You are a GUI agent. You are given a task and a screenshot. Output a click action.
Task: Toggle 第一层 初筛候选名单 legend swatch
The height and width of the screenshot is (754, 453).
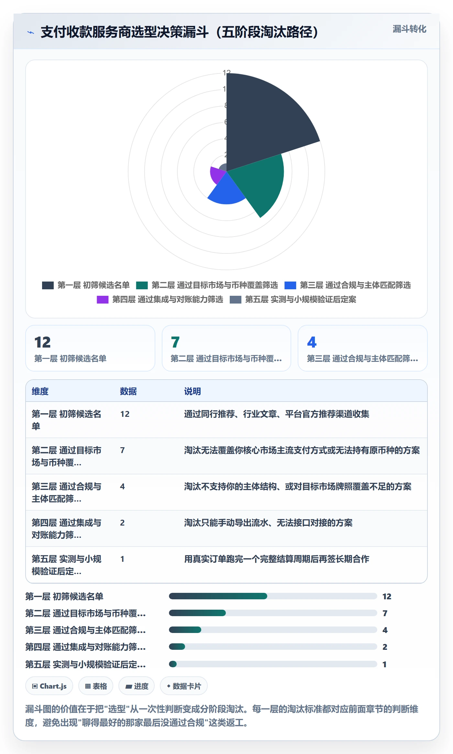(x=48, y=285)
